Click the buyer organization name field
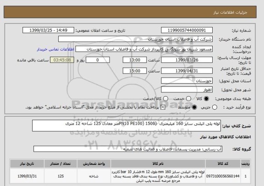 [x=135, y=39]
